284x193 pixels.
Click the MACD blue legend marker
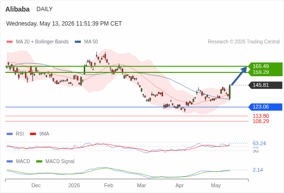click(x=10, y=162)
